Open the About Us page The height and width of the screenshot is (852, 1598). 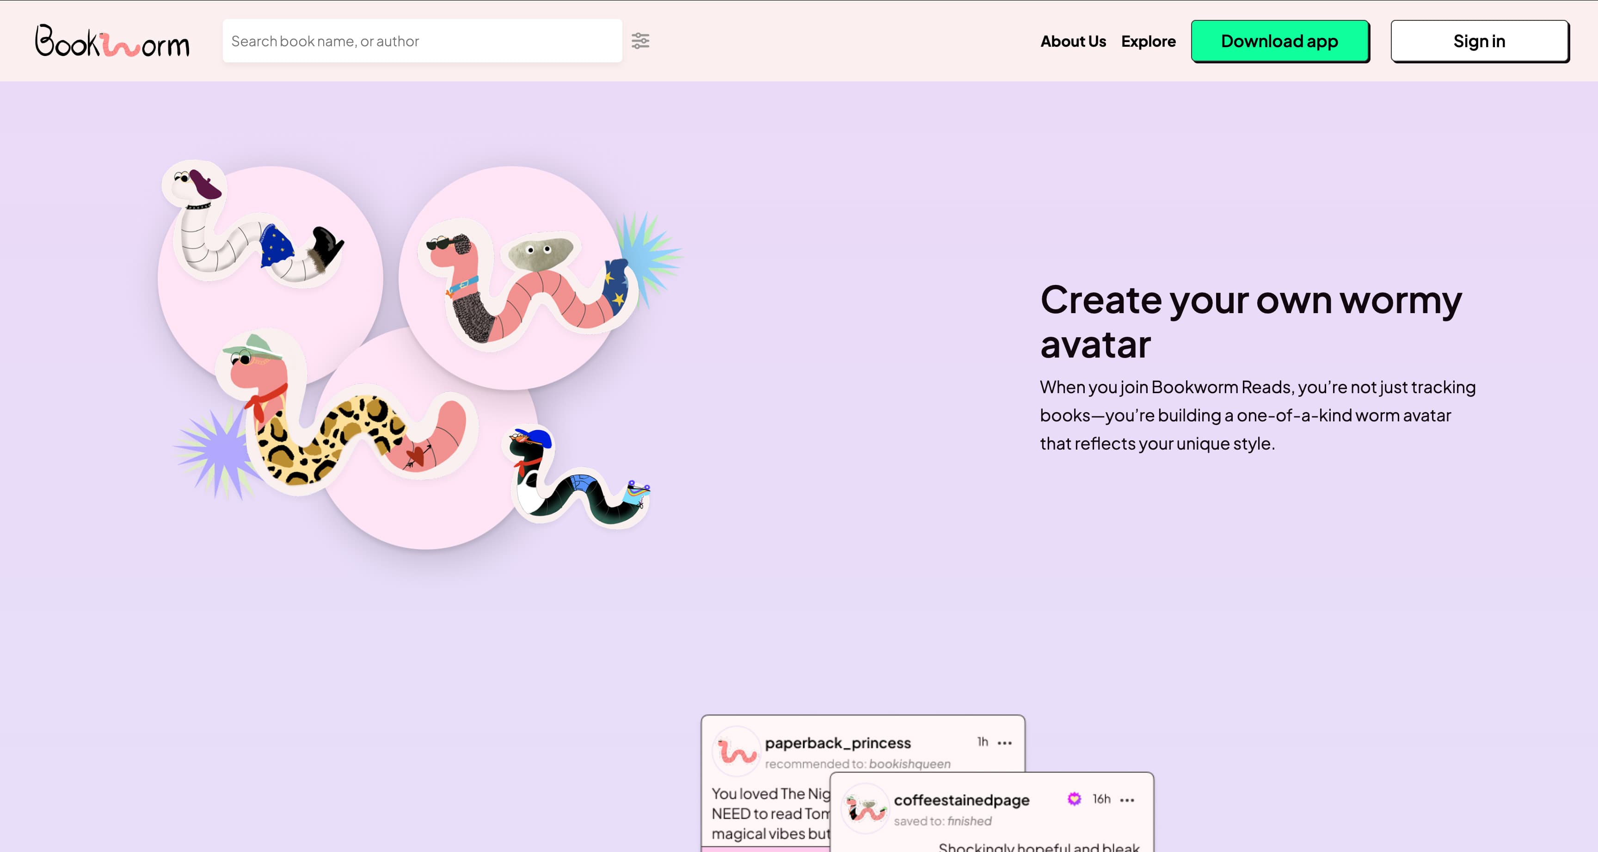pos(1073,42)
